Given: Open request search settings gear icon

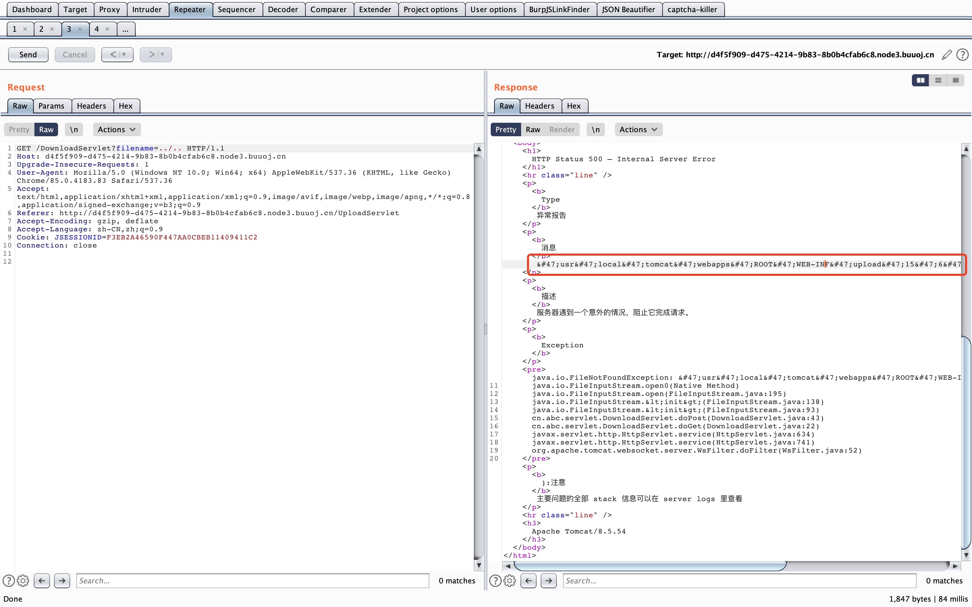Looking at the screenshot, I should pos(23,580).
